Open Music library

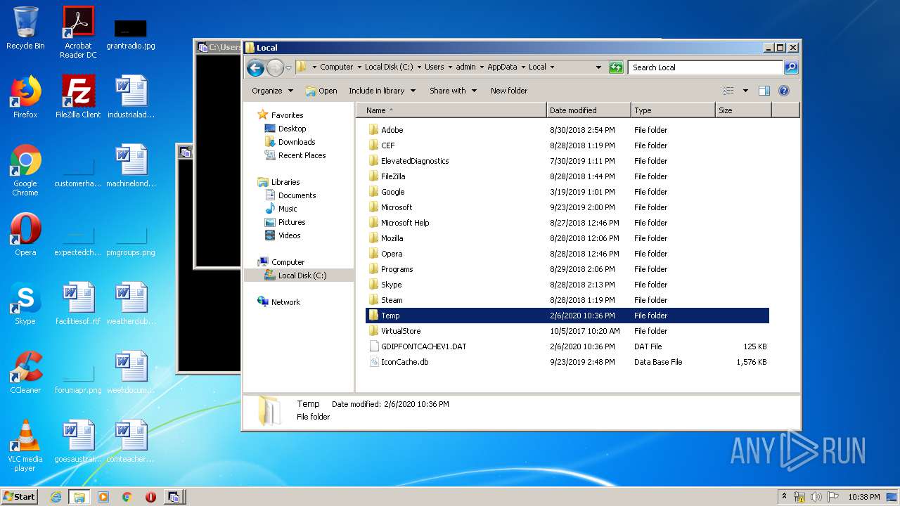click(x=288, y=209)
